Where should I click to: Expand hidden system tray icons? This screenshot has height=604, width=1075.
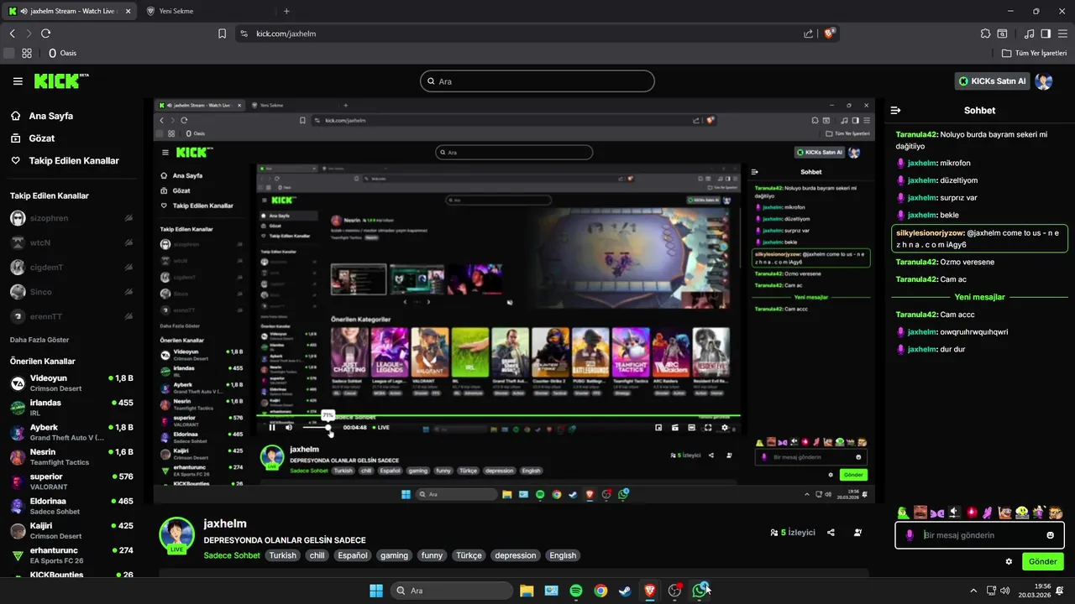point(973,591)
